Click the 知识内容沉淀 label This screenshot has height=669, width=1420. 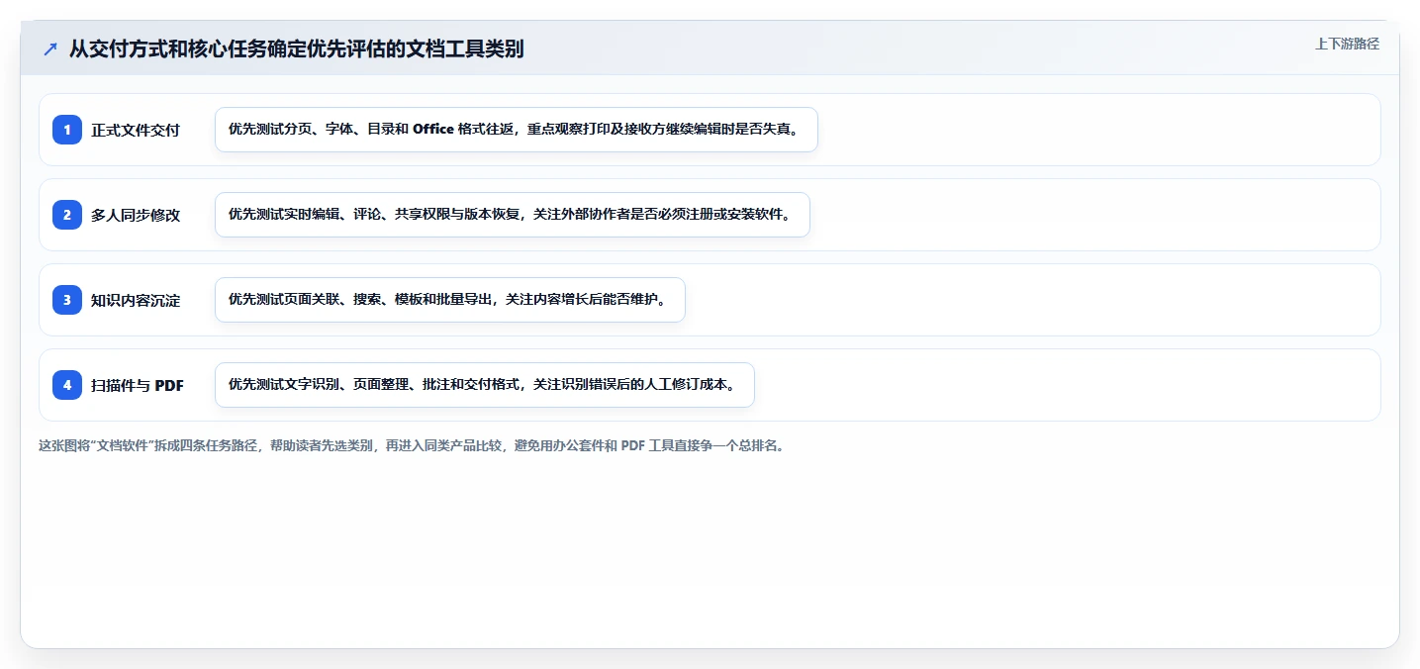pyautogui.click(x=136, y=300)
